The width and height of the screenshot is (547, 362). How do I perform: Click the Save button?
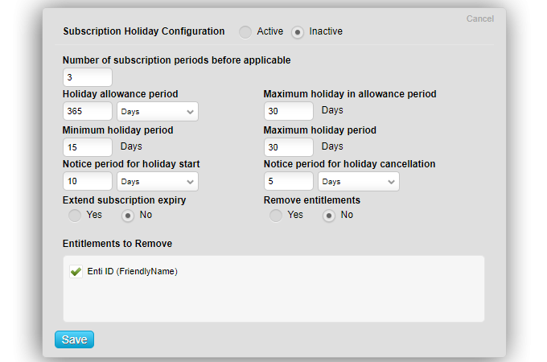74,339
